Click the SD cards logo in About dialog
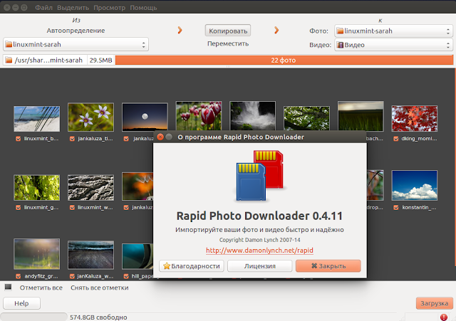This screenshot has width=456, height=321. point(259,176)
